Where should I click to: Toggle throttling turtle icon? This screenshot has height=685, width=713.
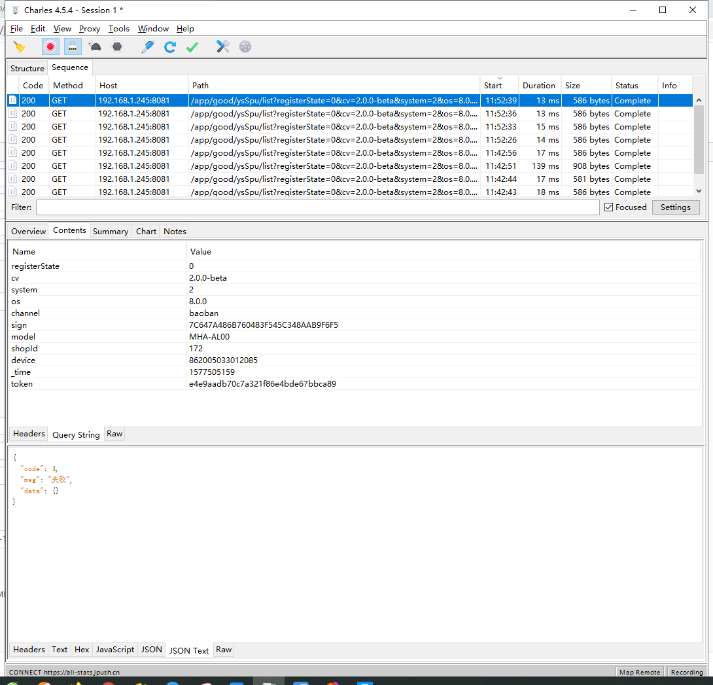coord(95,46)
